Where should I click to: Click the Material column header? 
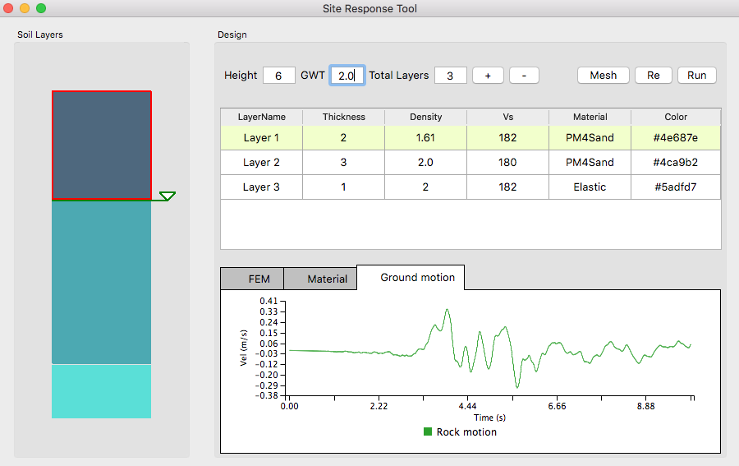[590, 117]
